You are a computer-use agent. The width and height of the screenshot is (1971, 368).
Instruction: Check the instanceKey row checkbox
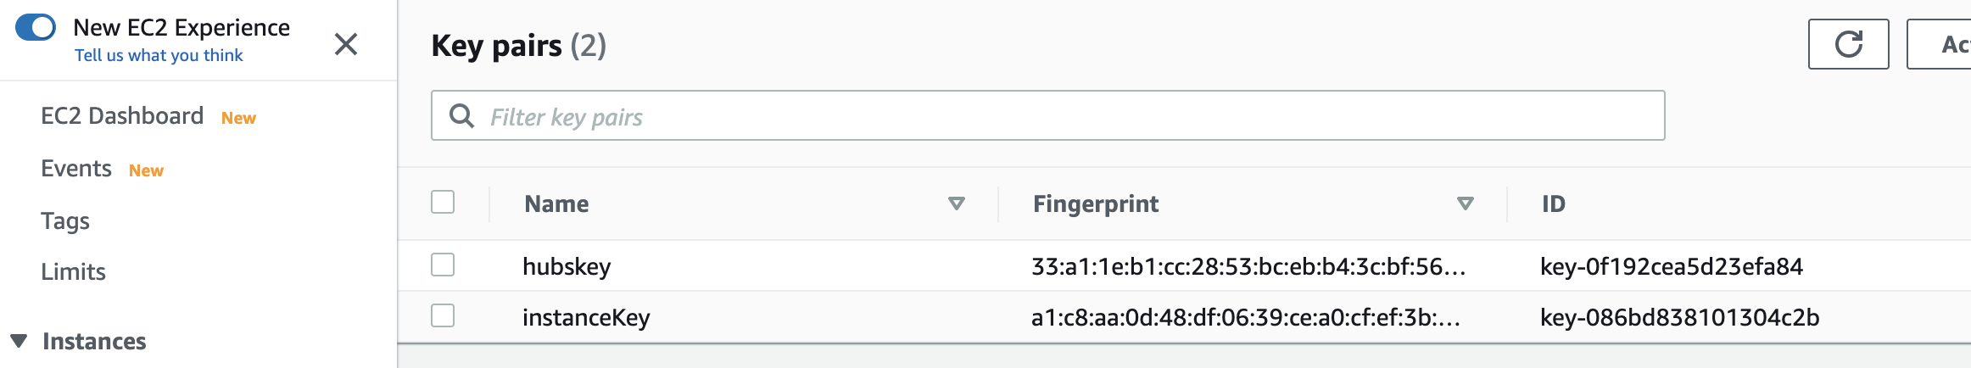pos(443,315)
